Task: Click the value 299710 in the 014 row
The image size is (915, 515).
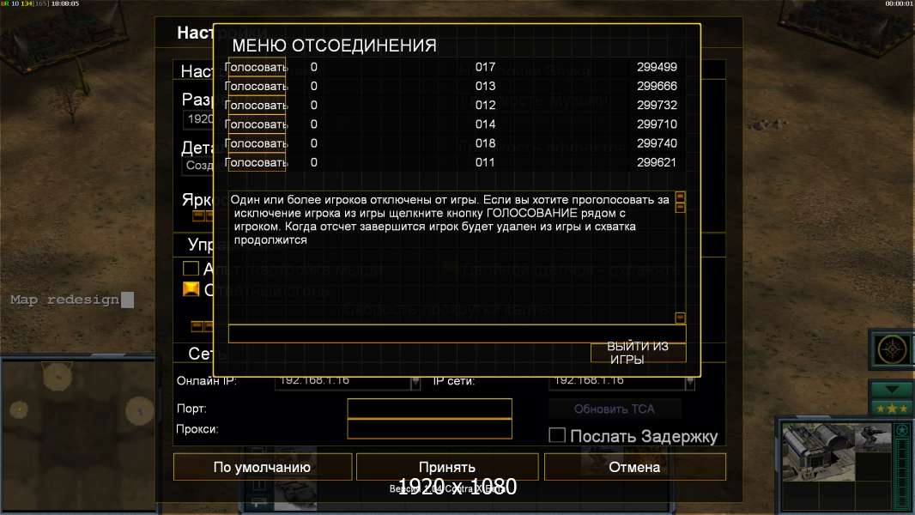Action: (x=657, y=124)
